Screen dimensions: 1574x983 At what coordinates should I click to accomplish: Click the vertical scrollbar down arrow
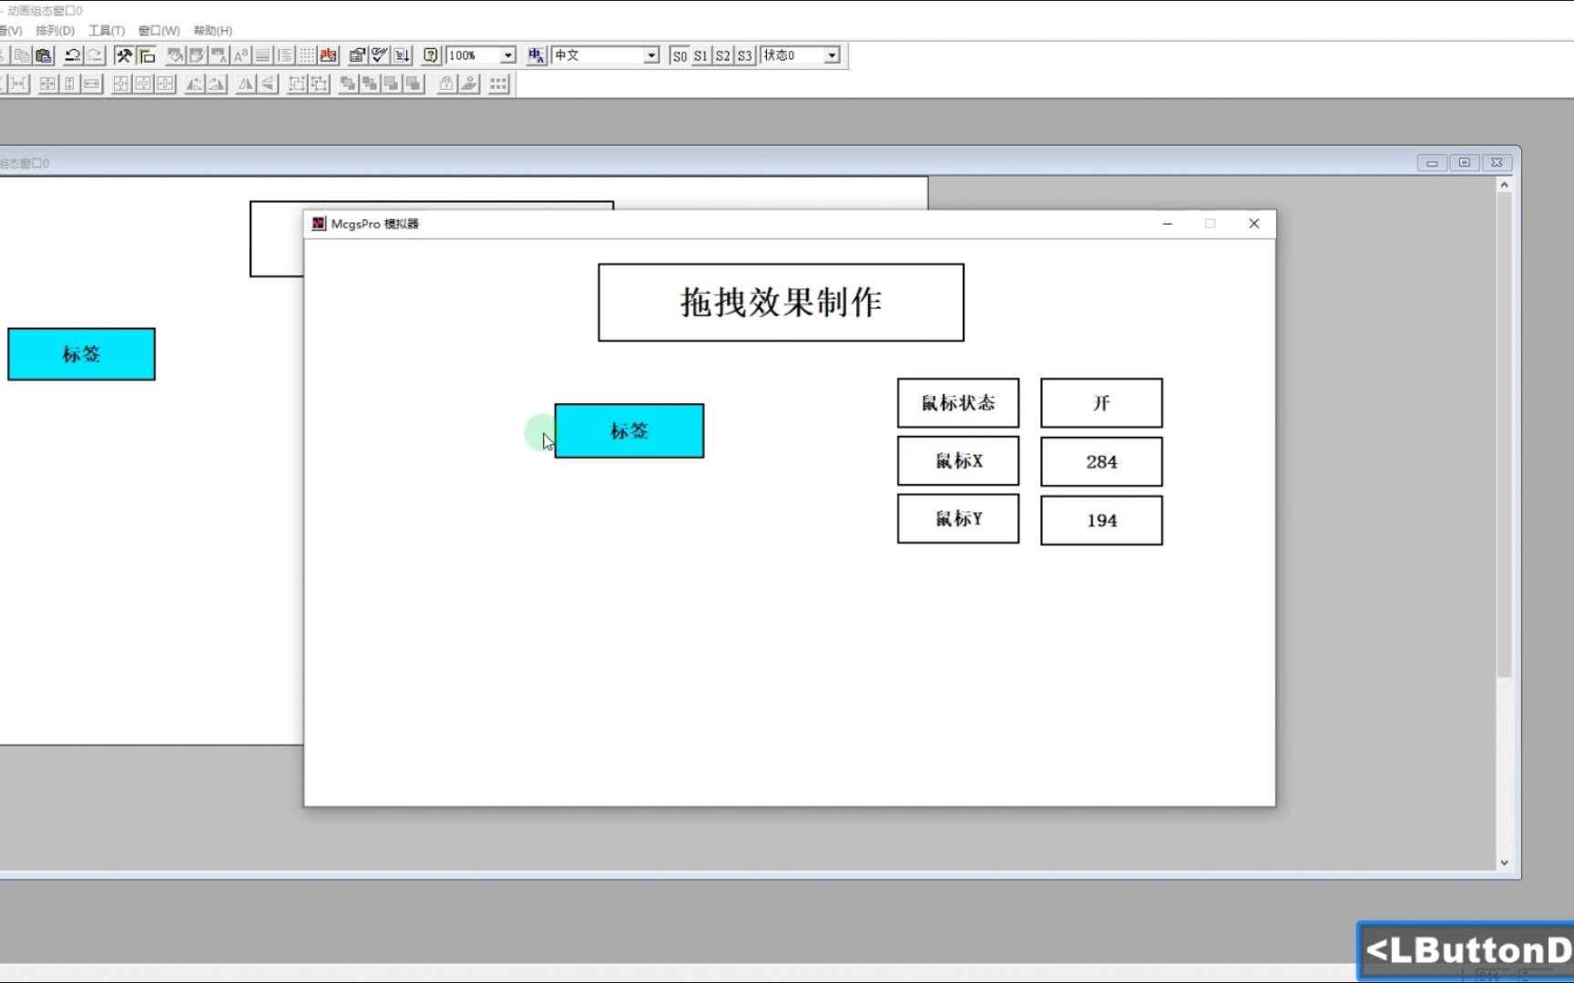tap(1504, 861)
